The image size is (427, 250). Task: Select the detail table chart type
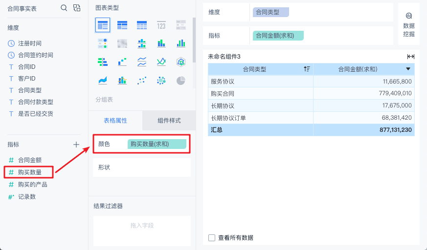tap(142, 25)
